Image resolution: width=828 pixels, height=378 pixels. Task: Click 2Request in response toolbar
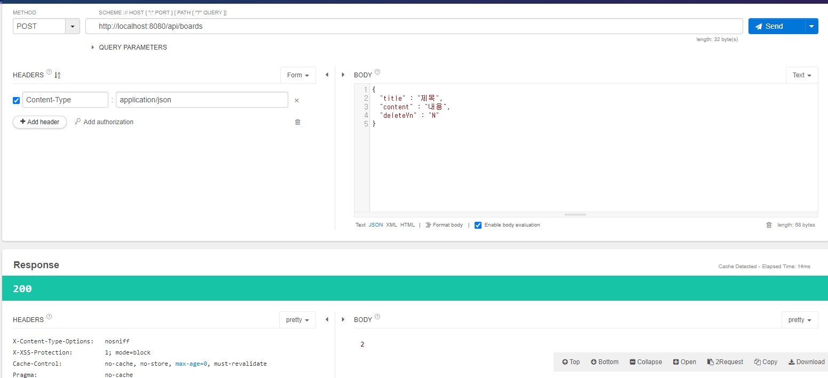(725, 362)
